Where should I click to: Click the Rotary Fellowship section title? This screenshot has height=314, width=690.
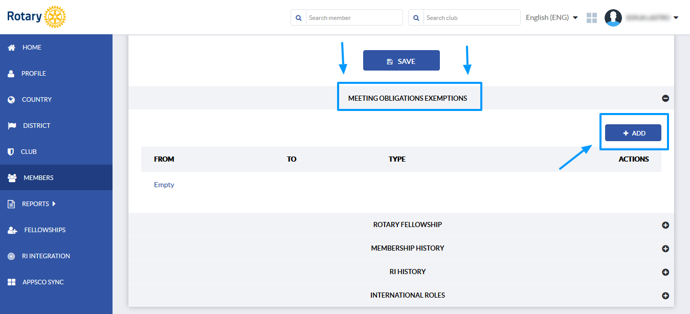(408, 225)
